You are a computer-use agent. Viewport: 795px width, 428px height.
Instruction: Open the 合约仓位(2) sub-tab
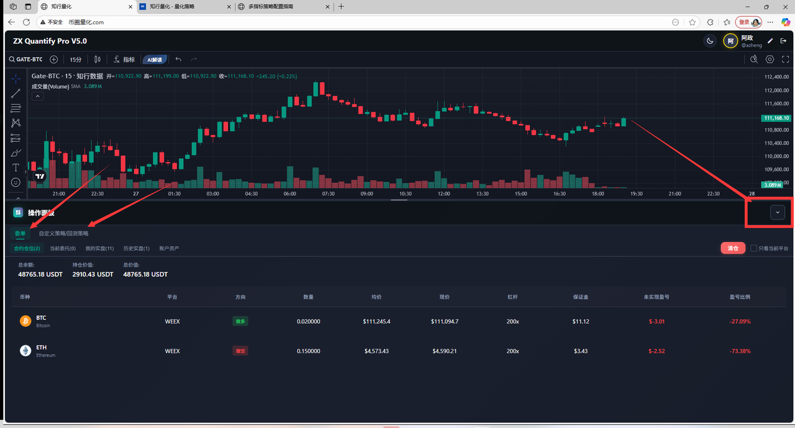tap(27, 248)
